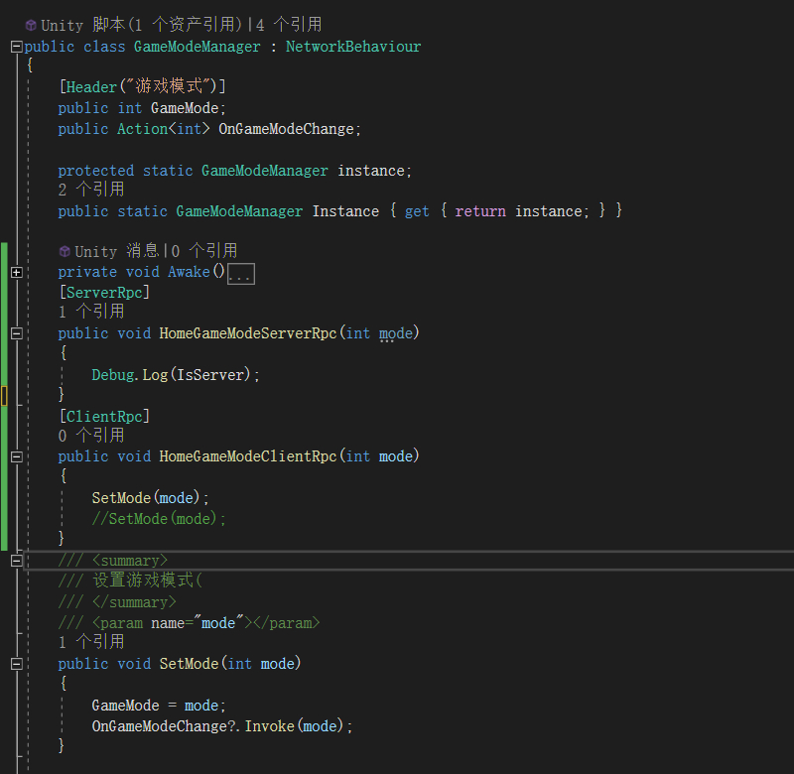The width and height of the screenshot is (794, 774).
Task: Click the Awake method name
Action: [x=189, y=272]
